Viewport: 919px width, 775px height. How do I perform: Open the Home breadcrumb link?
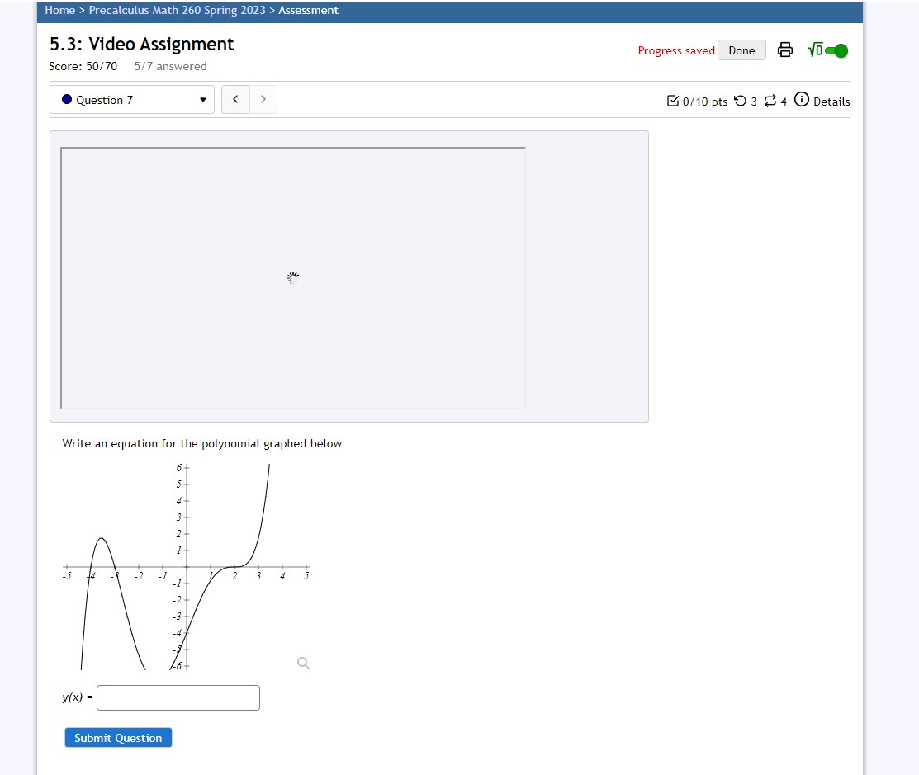point(59,10)
